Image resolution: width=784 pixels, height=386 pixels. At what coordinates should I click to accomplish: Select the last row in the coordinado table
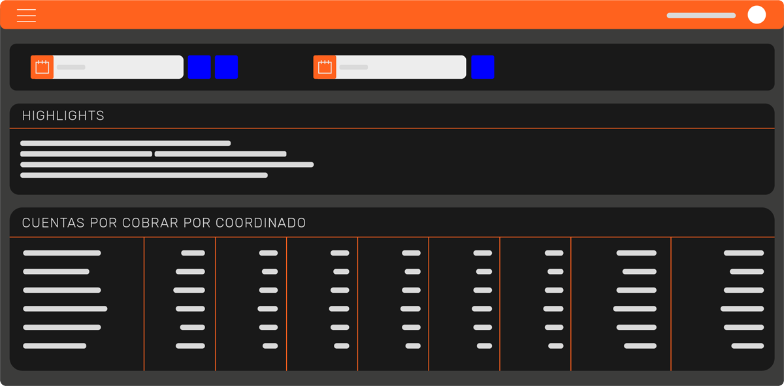(55, 346)
